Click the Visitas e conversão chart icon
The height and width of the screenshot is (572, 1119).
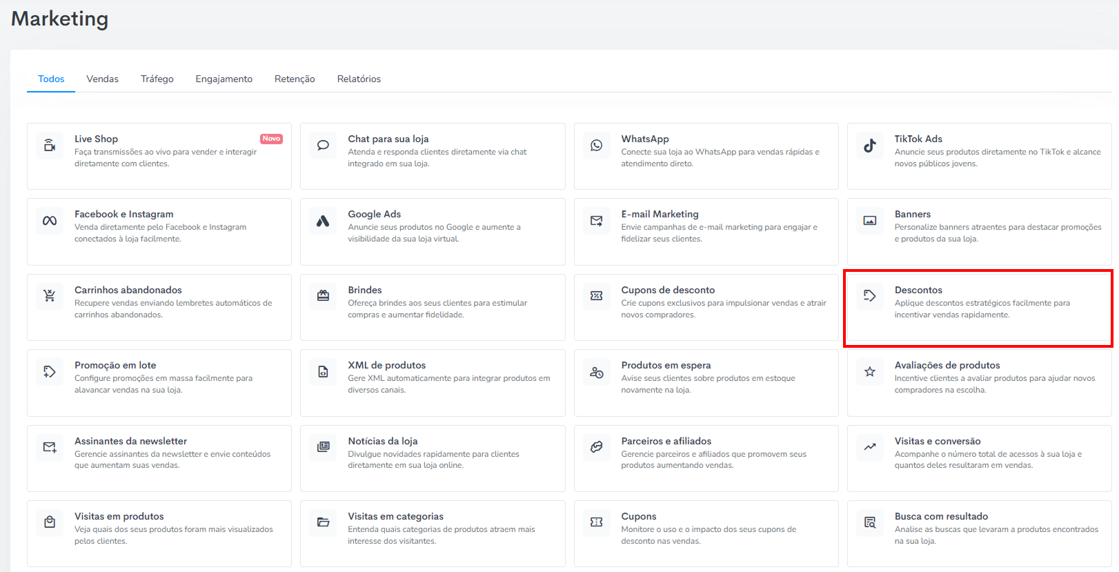click(870, 447)
